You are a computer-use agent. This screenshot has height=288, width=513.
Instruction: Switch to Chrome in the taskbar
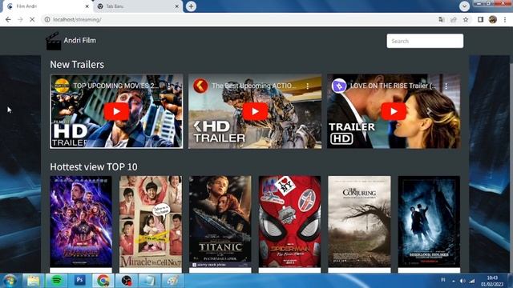point(103,281)
